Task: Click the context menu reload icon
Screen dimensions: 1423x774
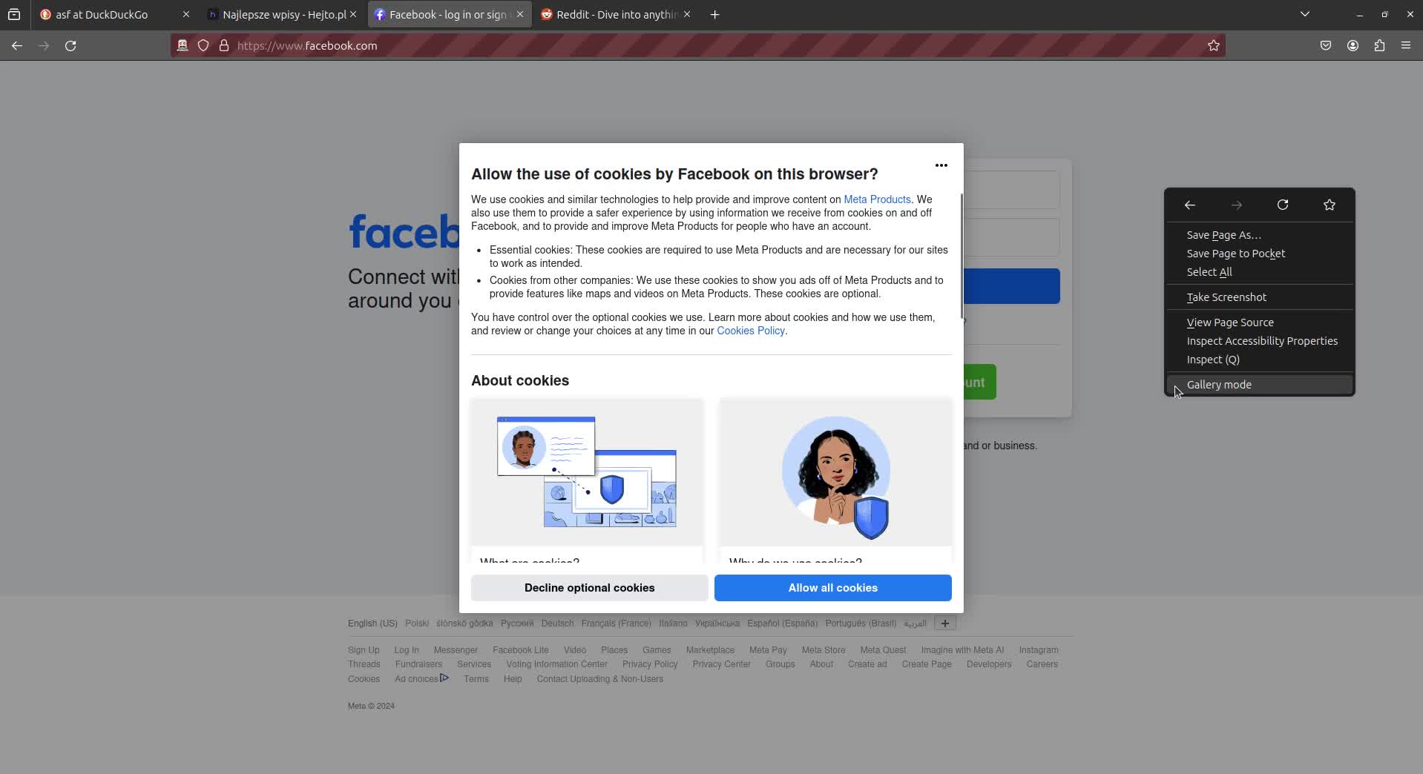Action: [1283, 205]
